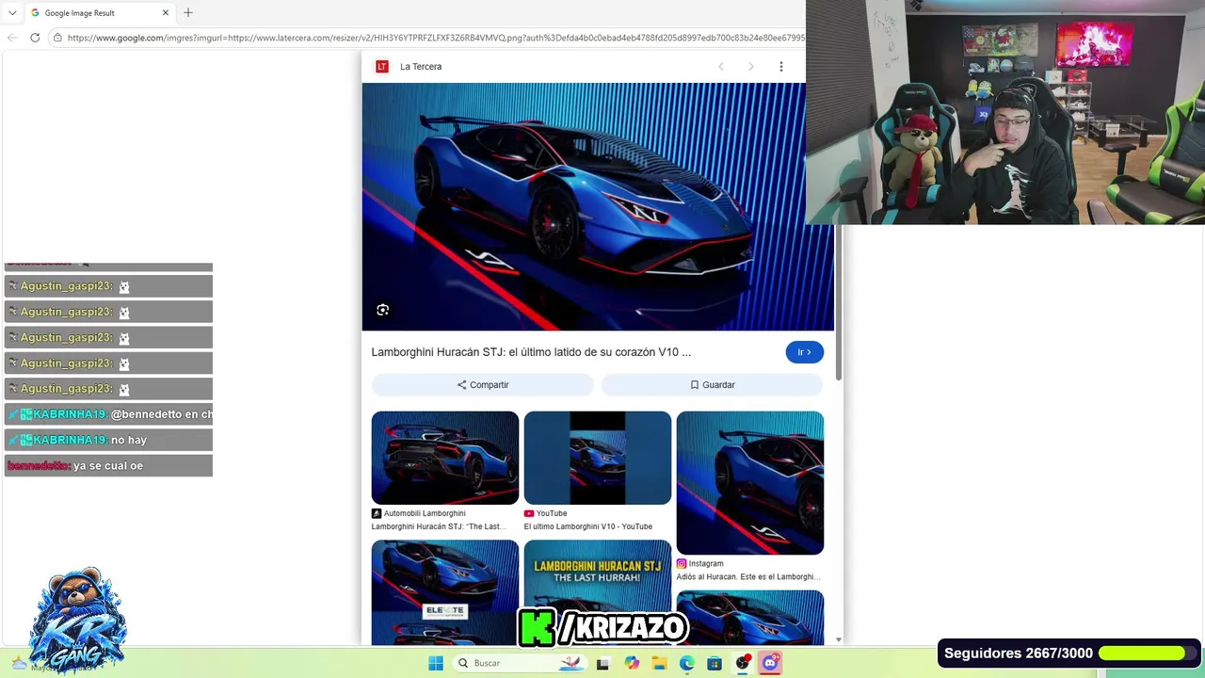Image resolution: width=1205 pixels, height=678 pixels.
Task: Open the browser tab search chevron
Action: [12, 13]
